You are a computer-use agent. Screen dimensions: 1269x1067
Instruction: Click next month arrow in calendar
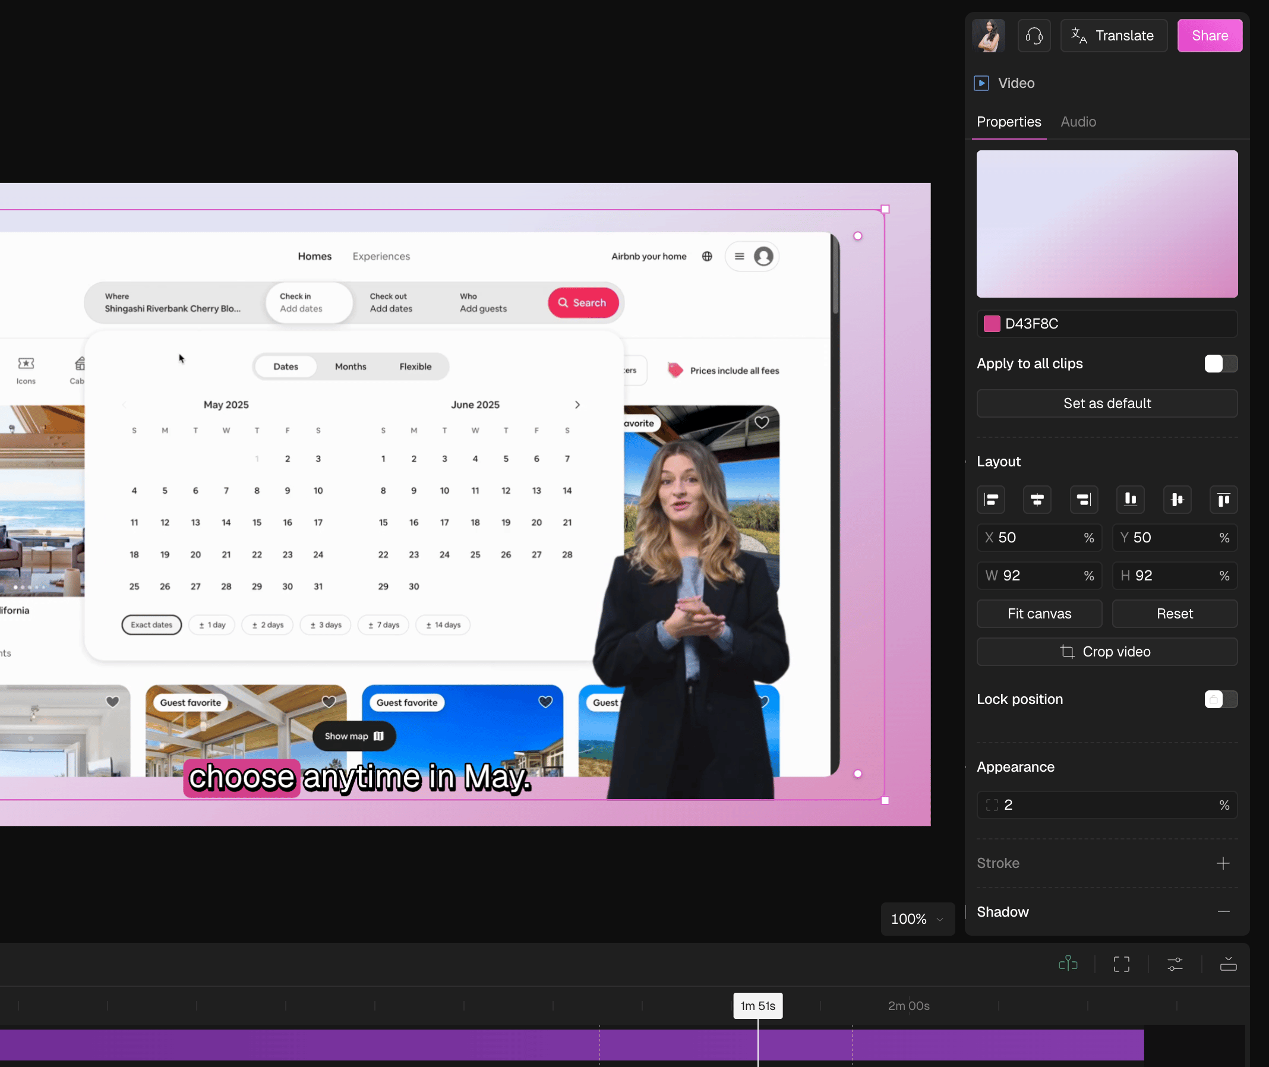click(x=577, y=405)
